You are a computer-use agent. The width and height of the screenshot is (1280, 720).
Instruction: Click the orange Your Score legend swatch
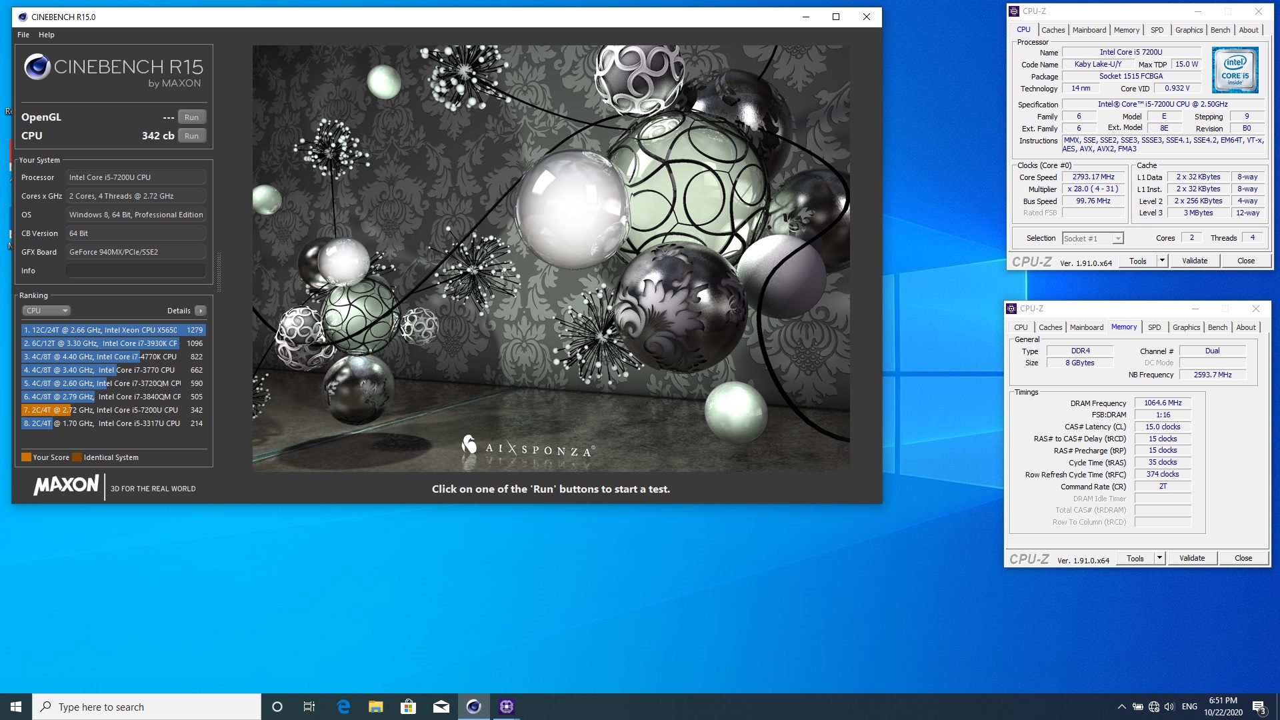click(x=26, y=457)
